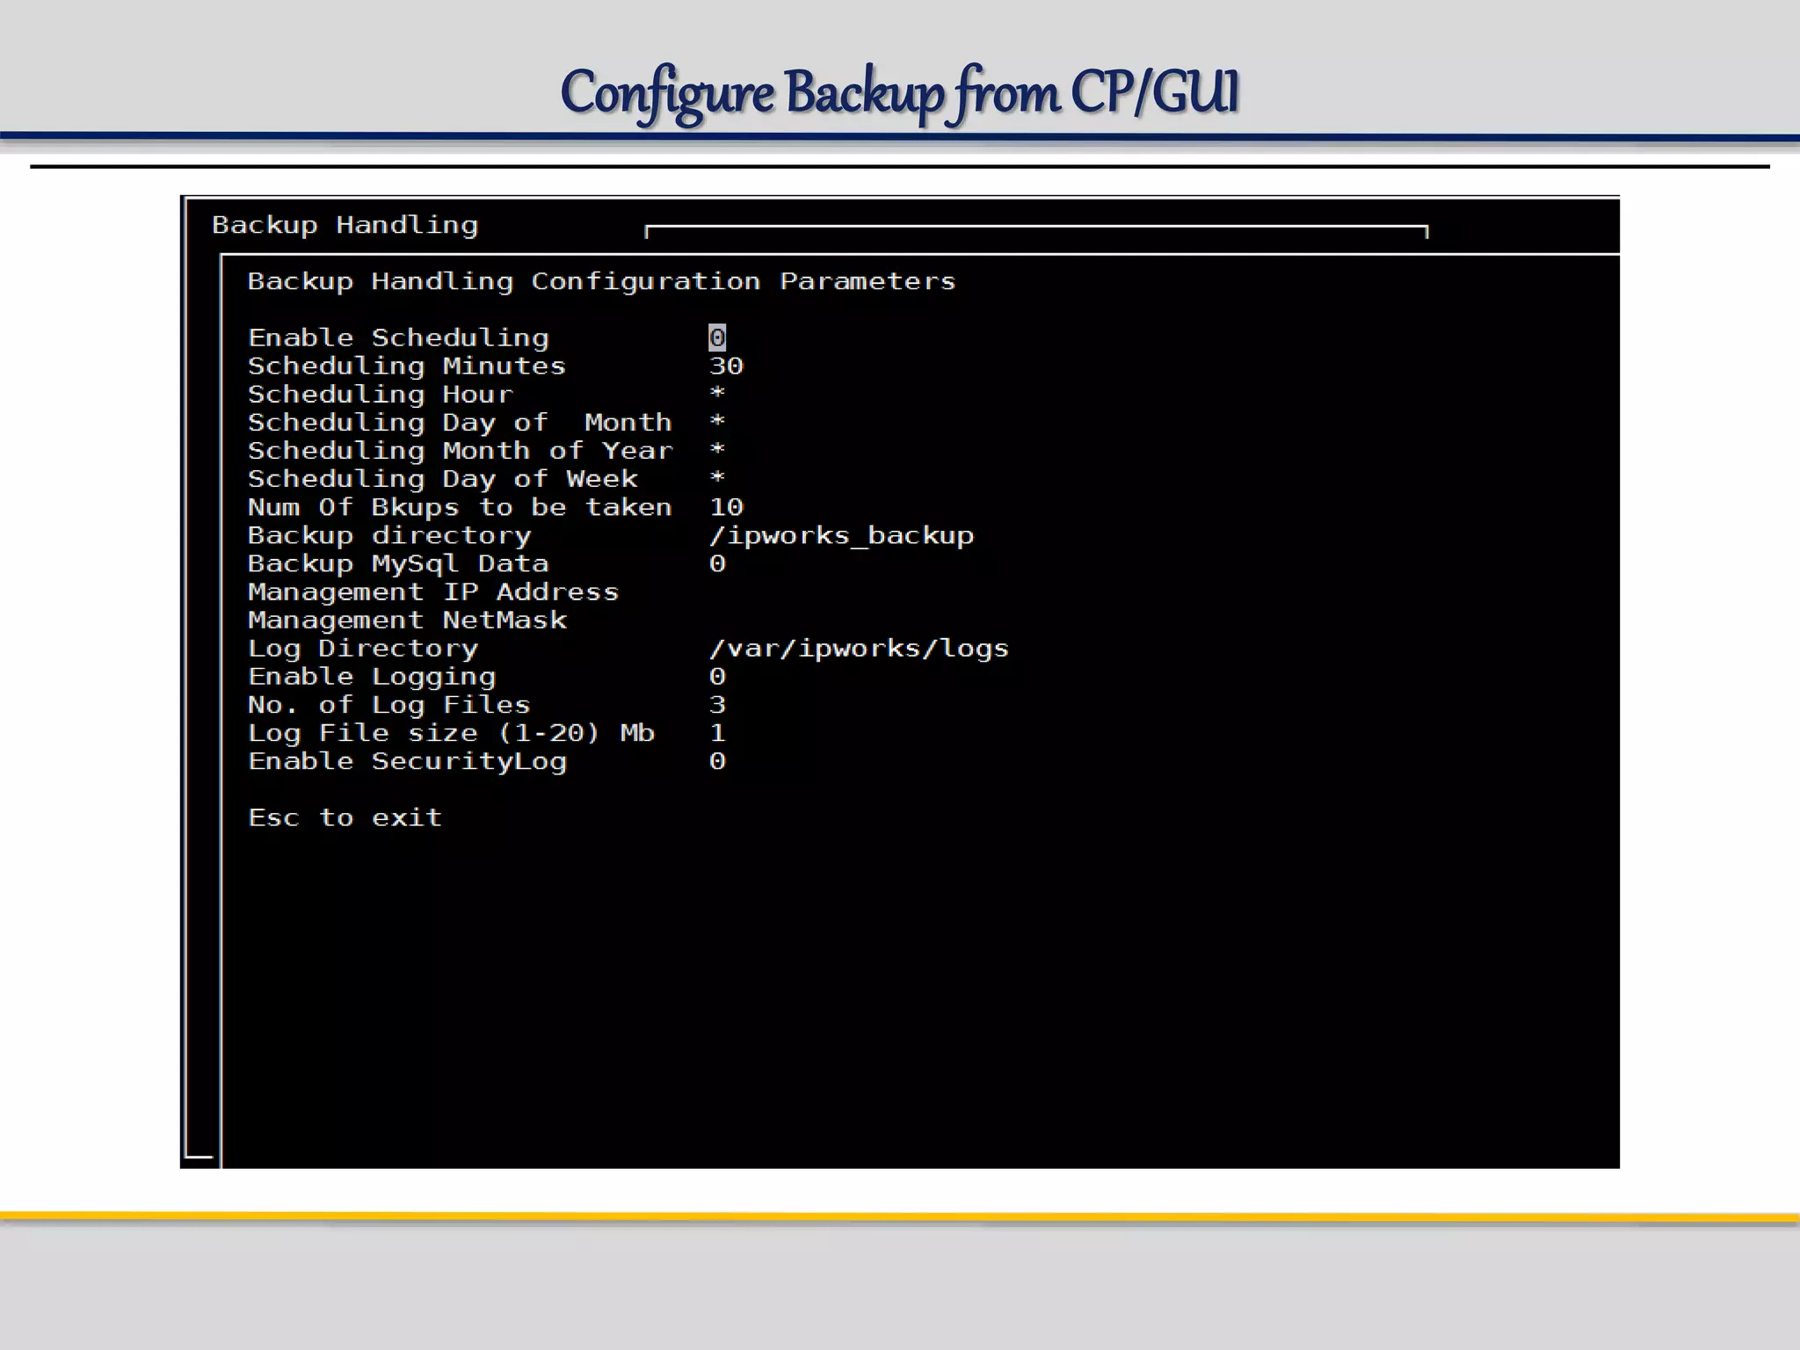The width and height of the screenshot is (1800, 1350).
Task: Click the Enable SecurityLog label
Action: (407, 762)
